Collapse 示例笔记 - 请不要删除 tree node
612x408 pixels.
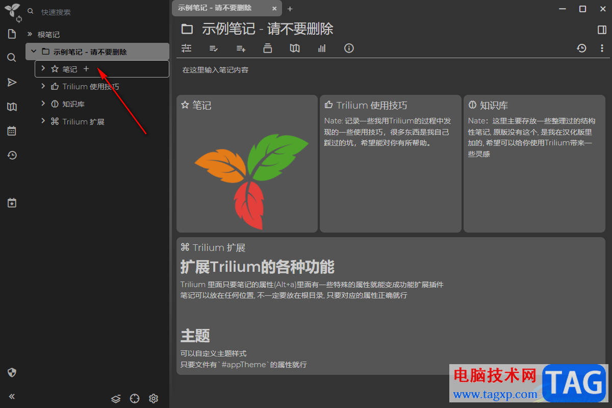pos(34,52)
